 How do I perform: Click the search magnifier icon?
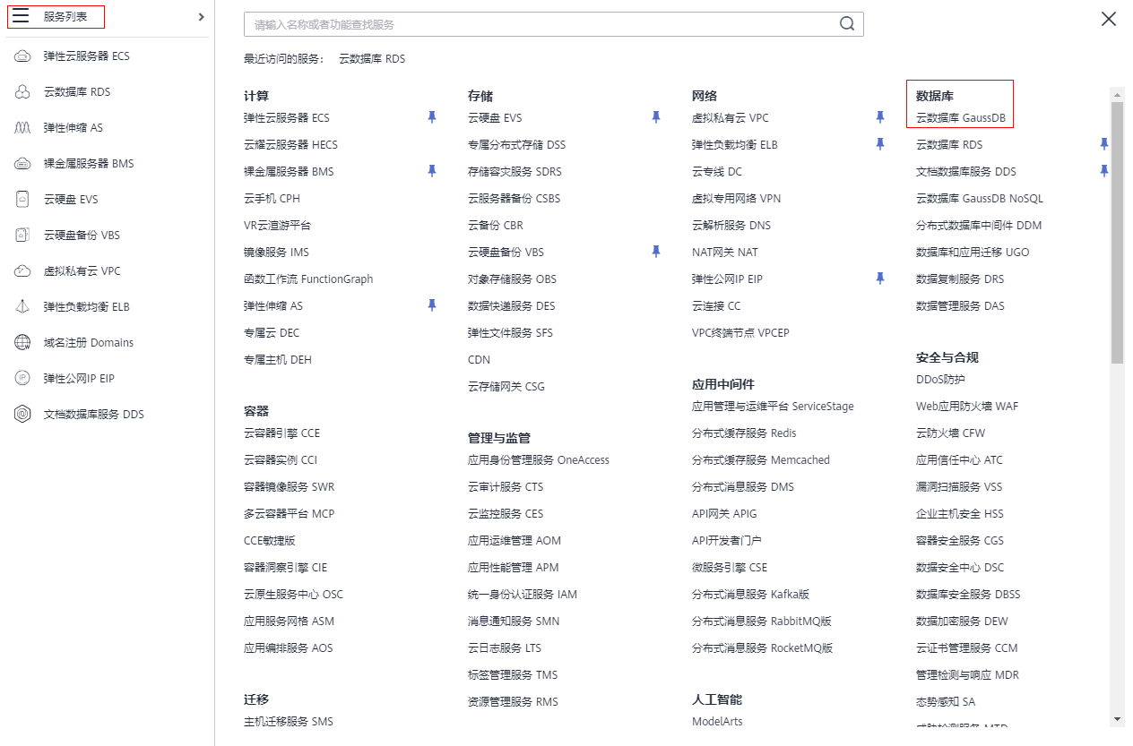tap(847, 24)
